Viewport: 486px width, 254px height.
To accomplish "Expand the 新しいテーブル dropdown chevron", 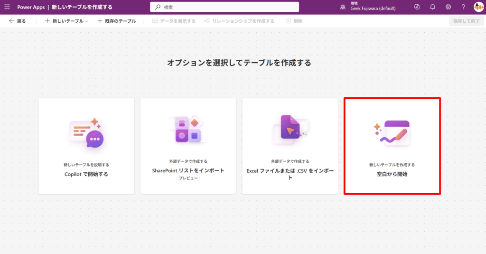I will click(x=87, y=21).
